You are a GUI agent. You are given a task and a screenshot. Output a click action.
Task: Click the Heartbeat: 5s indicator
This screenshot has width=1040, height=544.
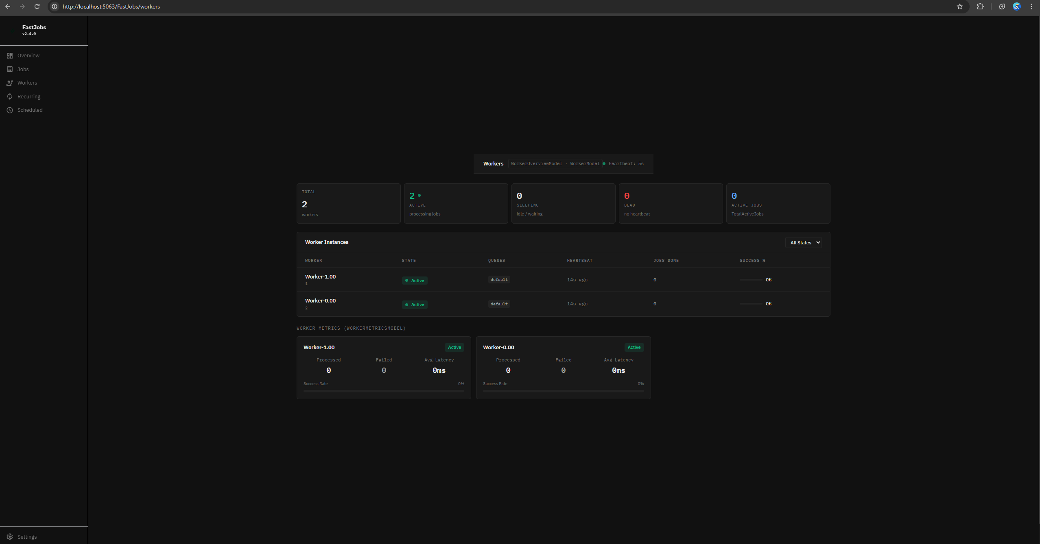tap(623, 164)
